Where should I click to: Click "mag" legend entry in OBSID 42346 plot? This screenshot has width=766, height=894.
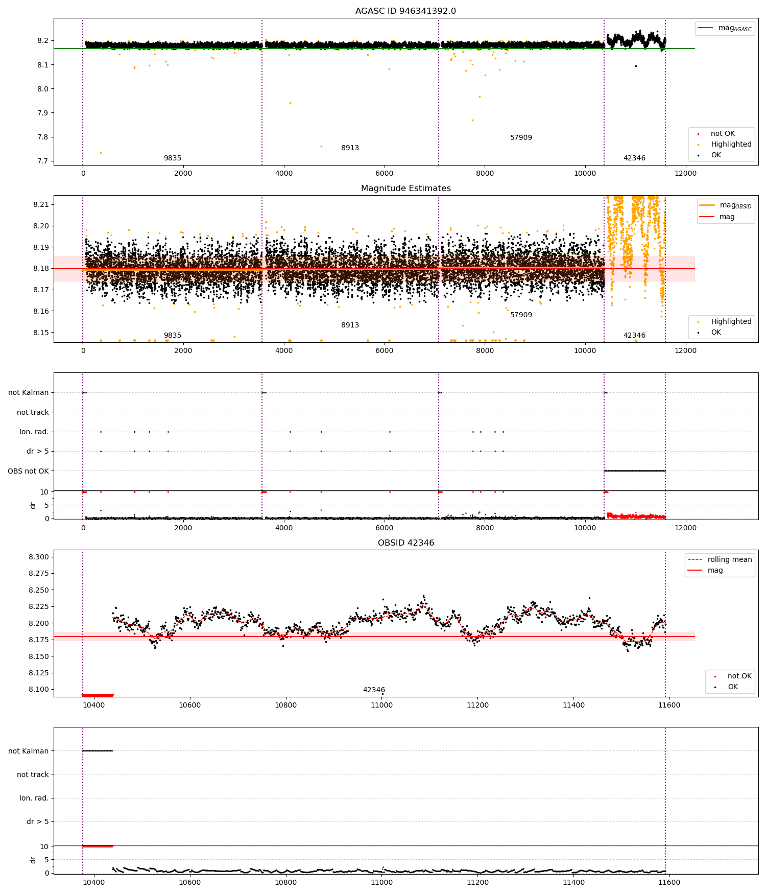[705, 570]
